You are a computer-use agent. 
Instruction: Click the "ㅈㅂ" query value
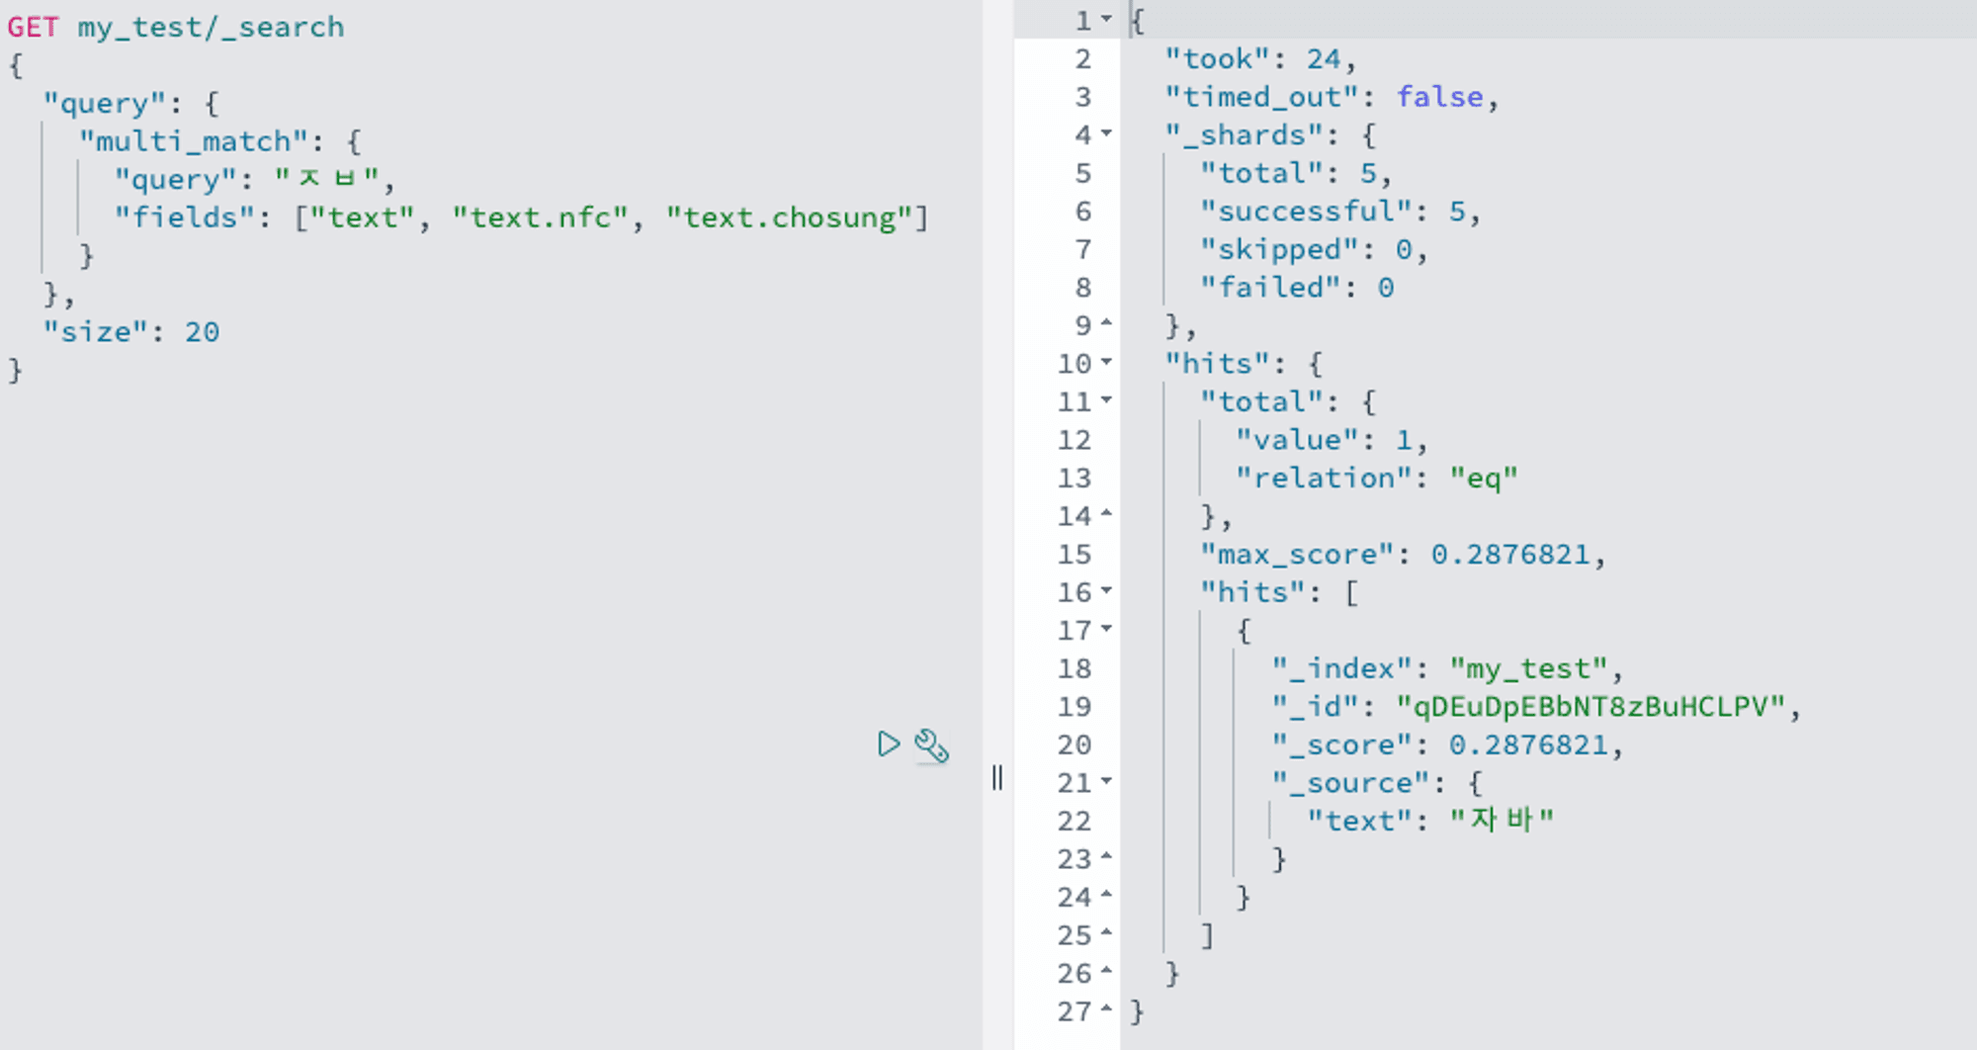coord(326,179)
